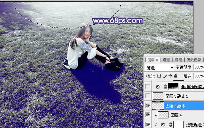Select the Hue/Saturation layer mask thumbnail

point(173,87)
